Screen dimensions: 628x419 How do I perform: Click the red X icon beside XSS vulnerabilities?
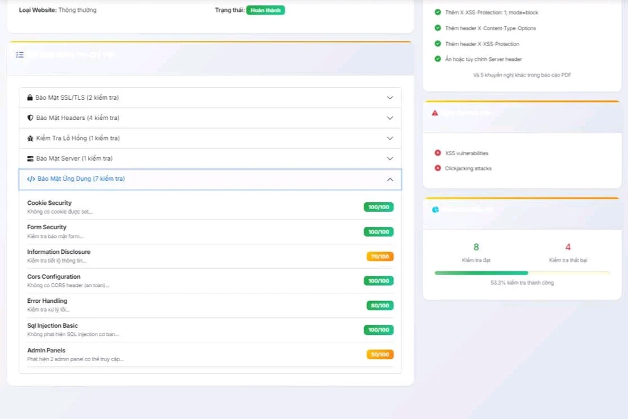click(438, 153)
